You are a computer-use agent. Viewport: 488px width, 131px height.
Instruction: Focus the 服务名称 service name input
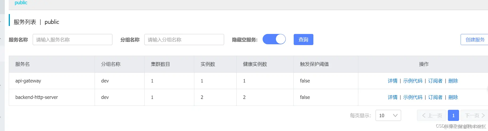tap(72, 40)
